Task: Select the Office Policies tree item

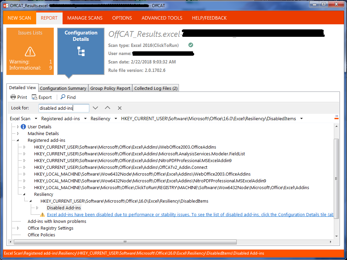Action: (x=41, y=235)
